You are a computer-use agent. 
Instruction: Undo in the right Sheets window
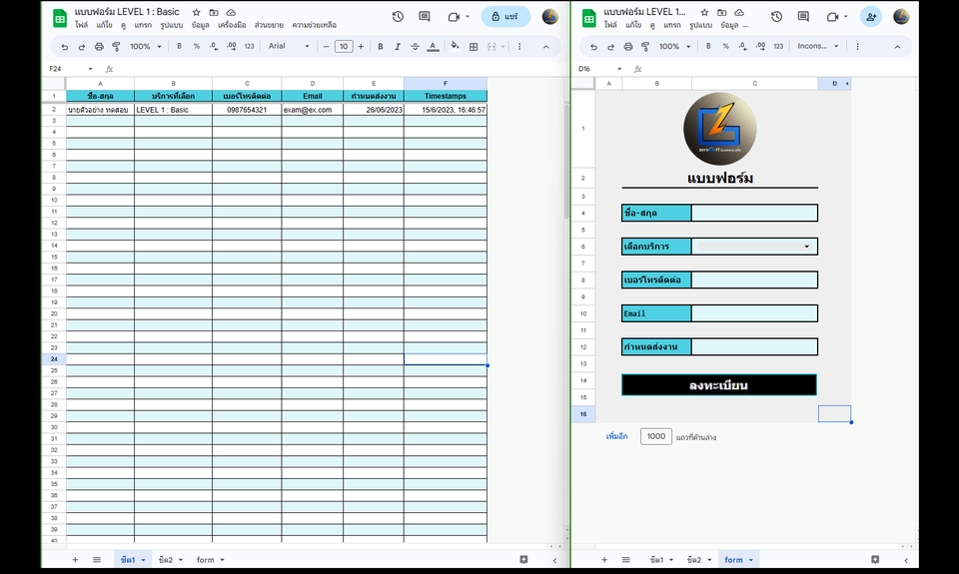pos(593,47)
